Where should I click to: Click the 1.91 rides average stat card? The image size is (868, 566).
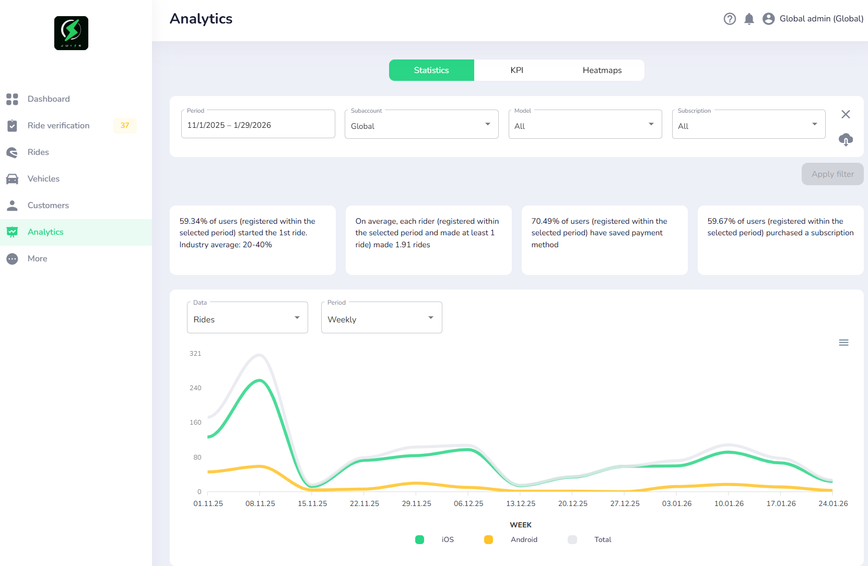[x=429, y=240]
